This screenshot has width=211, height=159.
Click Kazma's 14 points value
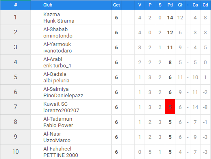pyautogui.click(x=170, y=18)
